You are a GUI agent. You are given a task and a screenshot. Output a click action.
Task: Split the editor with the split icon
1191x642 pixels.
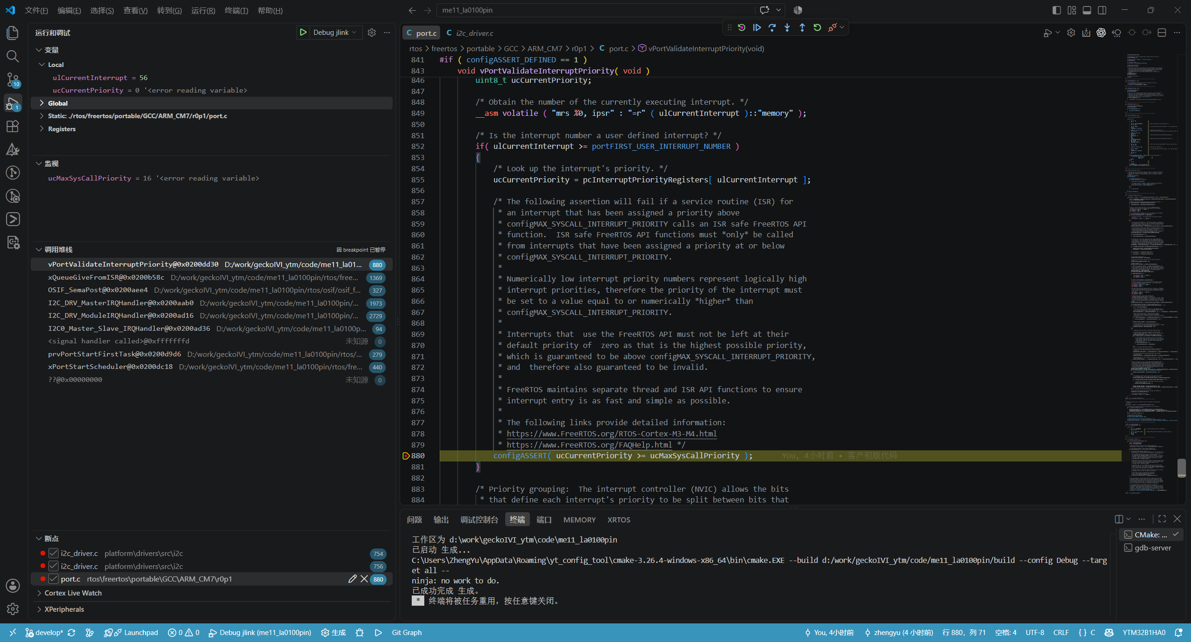(x=1162, y=33)
